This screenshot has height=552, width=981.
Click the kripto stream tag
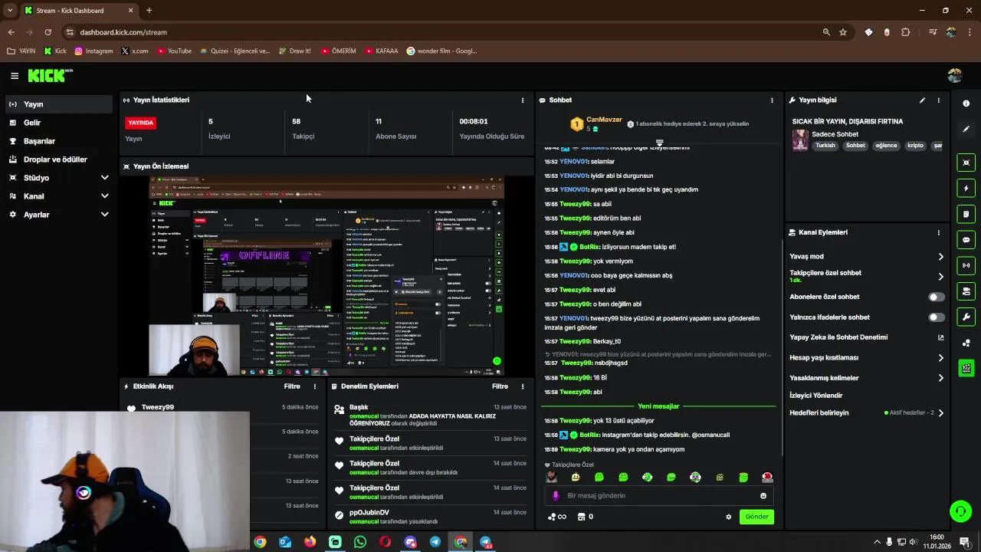[916, 146]
